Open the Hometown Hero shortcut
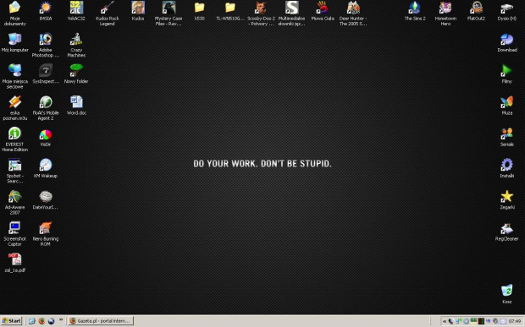525x327 pixels. (x=445, y=13)
